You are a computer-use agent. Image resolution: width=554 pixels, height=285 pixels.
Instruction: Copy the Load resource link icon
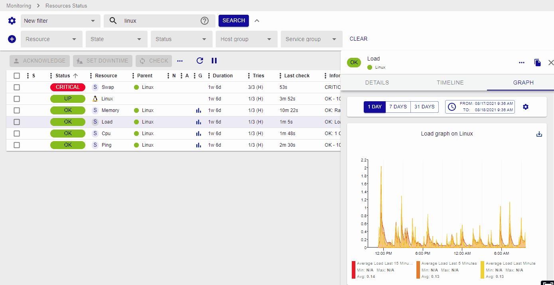click(x=537, y=63)
